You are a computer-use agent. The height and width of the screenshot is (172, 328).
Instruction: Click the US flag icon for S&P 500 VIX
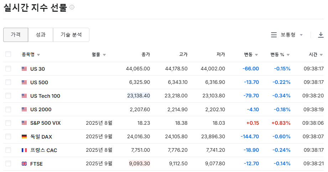24,123
